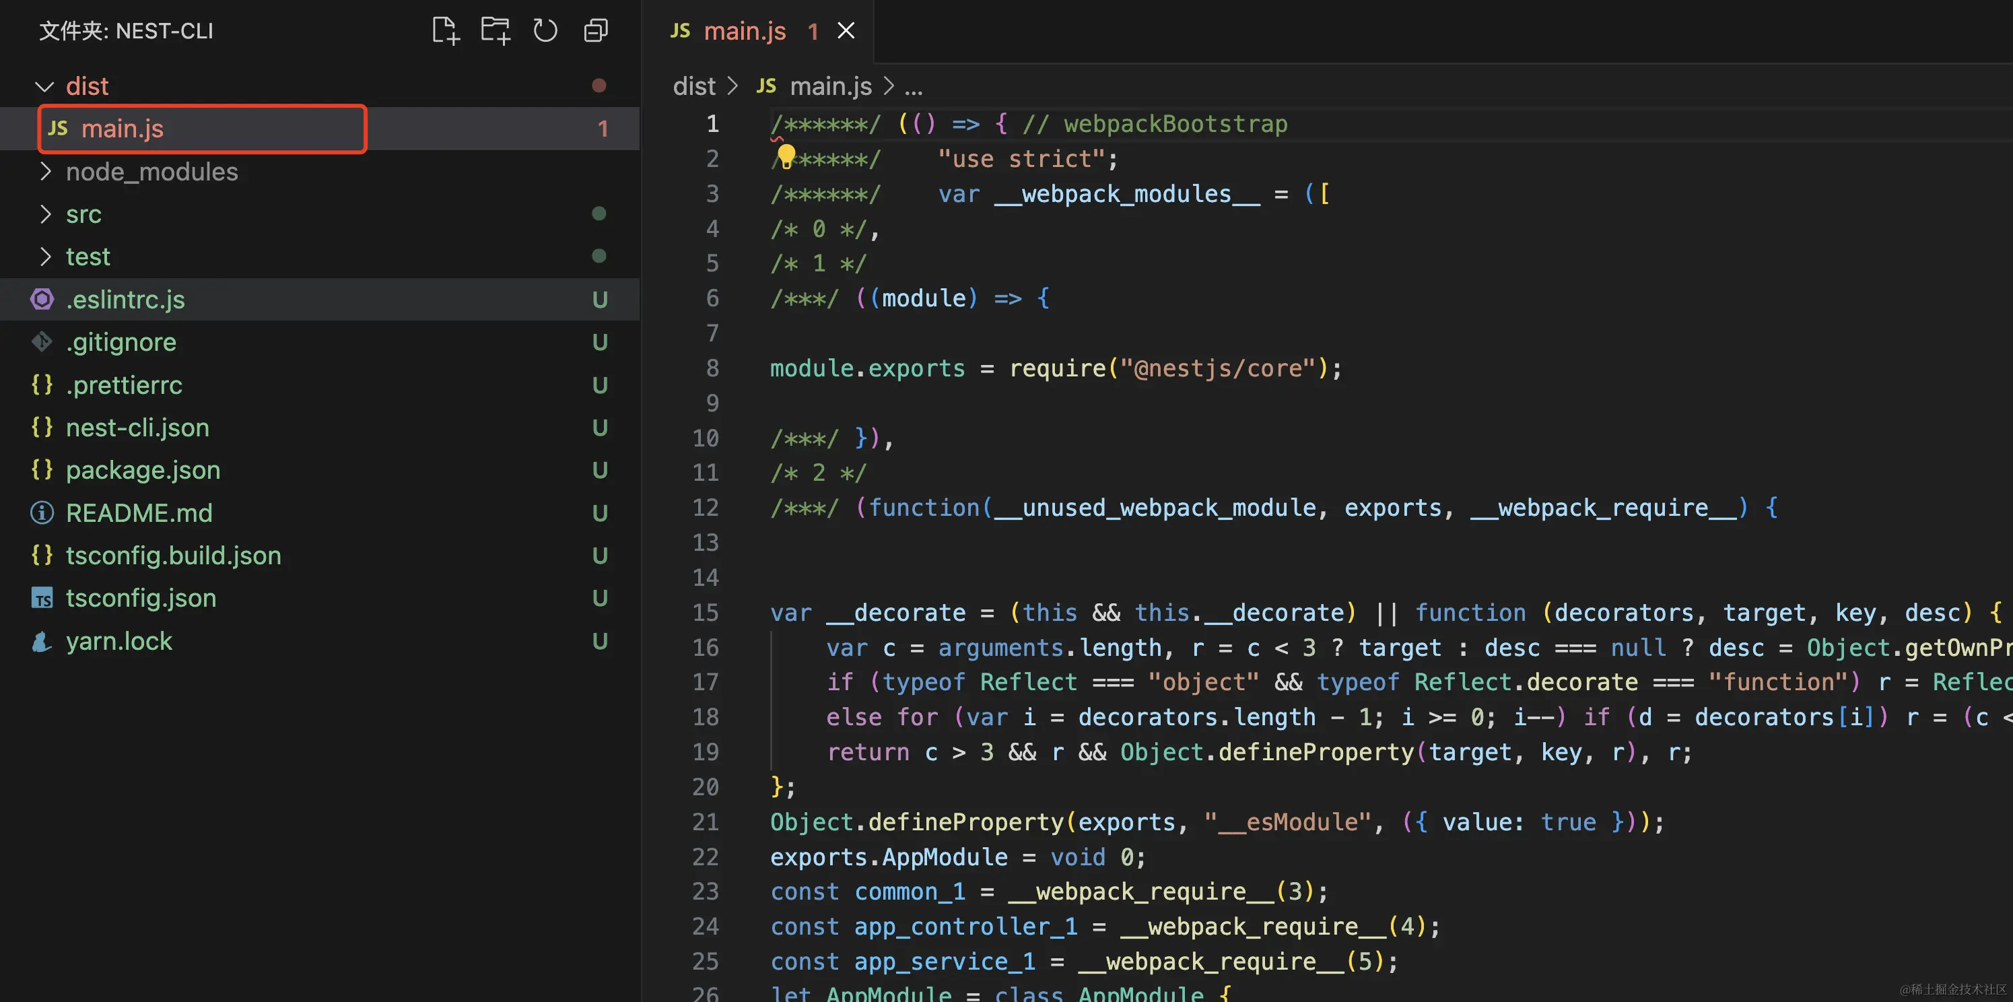Click the info icon beside README.md
The image size is (2013, 1002).
(42, 512)
